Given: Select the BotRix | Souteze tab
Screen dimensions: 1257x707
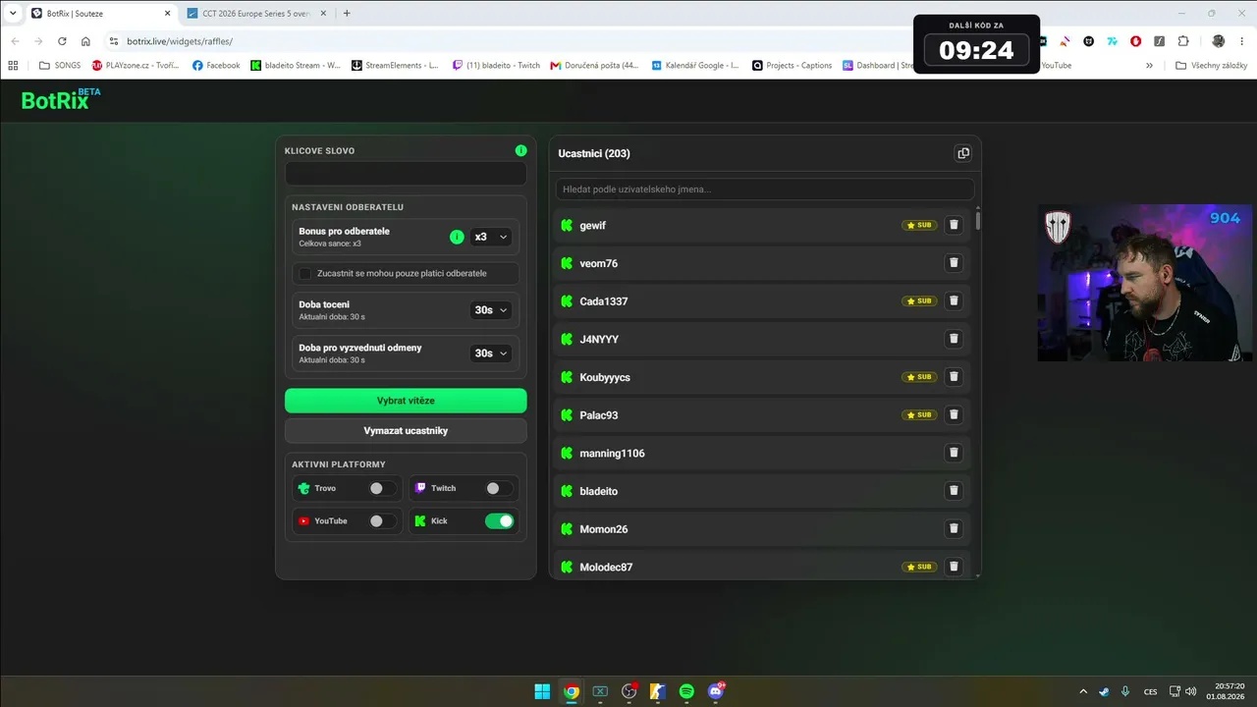Looking at the screenshot, I should [101, 14].
